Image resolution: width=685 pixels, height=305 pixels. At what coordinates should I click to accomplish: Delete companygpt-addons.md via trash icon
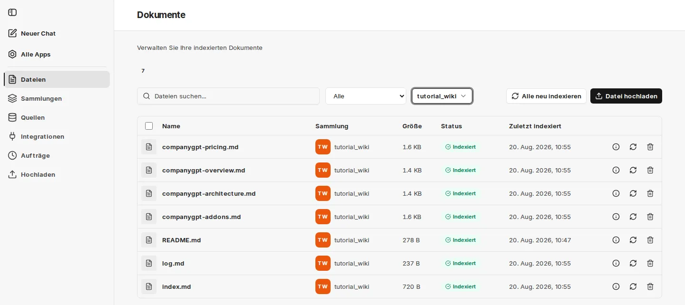coord(650,217)
